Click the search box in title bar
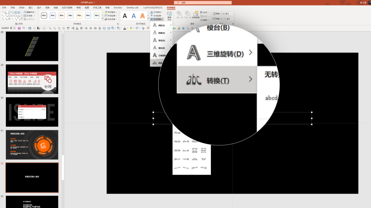 point(203,3)
